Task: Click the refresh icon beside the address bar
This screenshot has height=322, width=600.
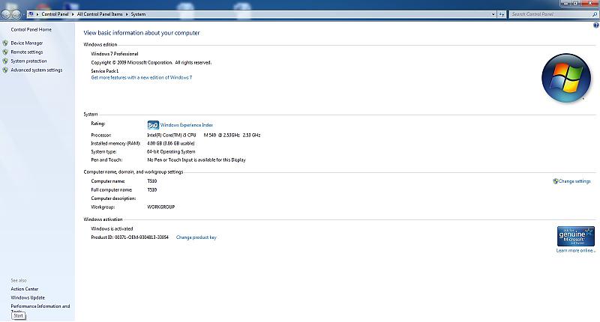Action: pos(502,14)
